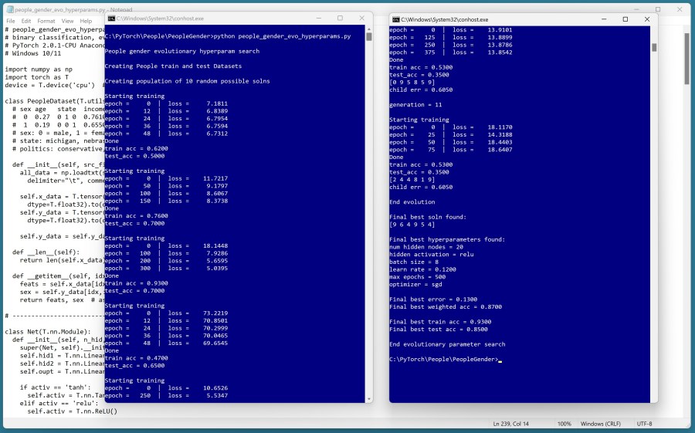Click 'hidden activation = relu' line

[431, 255]
